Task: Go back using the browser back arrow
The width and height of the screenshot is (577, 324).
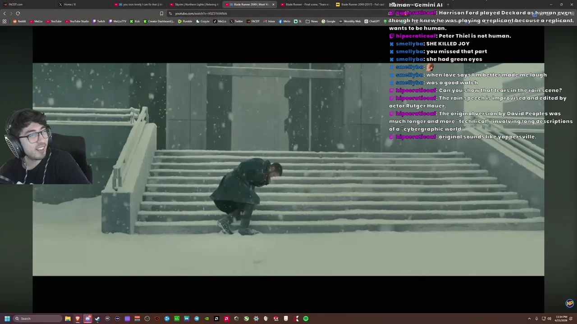Action: pos(5,13)
